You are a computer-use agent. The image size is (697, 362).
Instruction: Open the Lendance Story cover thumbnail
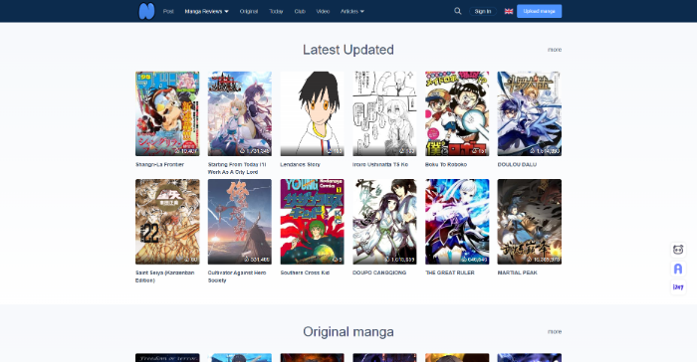coord(312,113)
